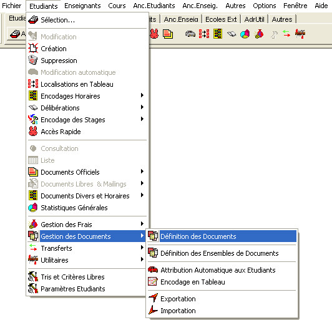Choose Paramètres Etudiants entry
332x320 pixels.
pyautogui.click(x=87, y=289)
